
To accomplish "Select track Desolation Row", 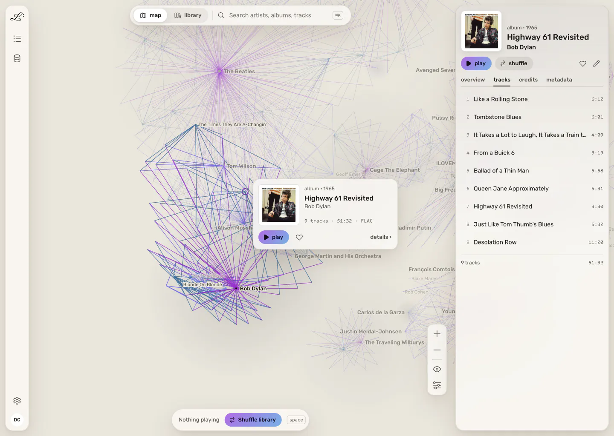I will 532,242.
